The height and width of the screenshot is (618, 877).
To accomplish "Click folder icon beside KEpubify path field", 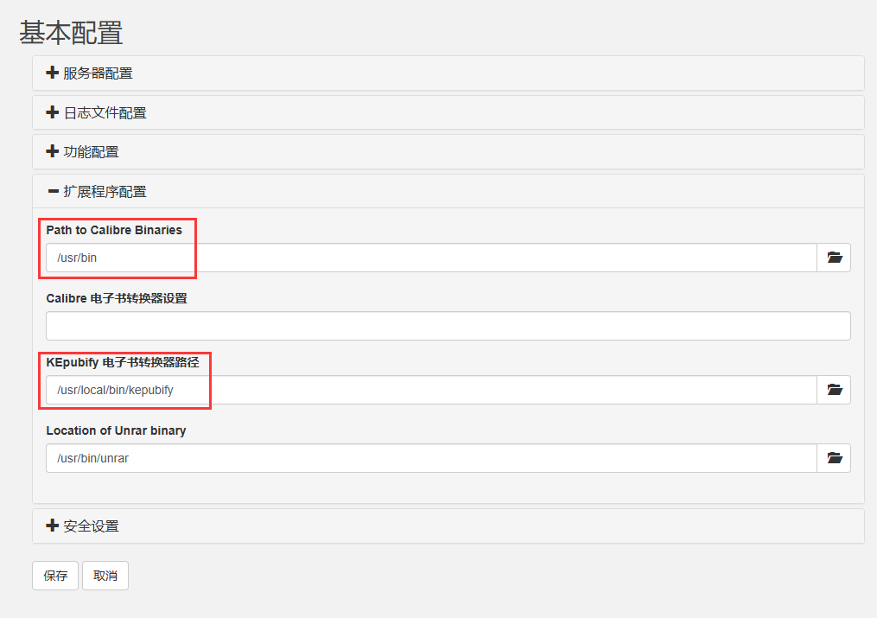I will [x=834, y=390].
